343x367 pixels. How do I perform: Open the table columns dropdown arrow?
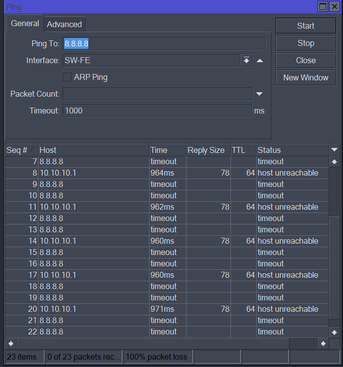(x=335, y=150)
